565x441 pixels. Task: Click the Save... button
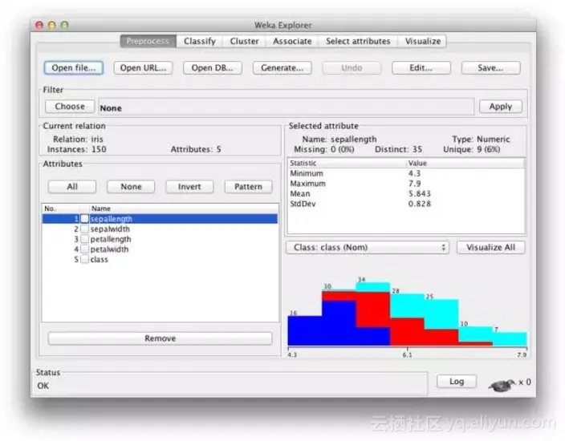point(491,67)
